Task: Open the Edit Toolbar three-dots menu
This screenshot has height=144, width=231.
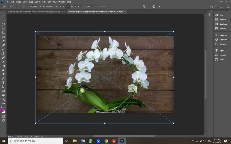Action: click(x=3, y=103)
